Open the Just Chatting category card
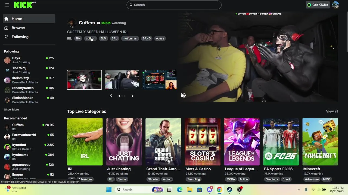 [124, 142]
